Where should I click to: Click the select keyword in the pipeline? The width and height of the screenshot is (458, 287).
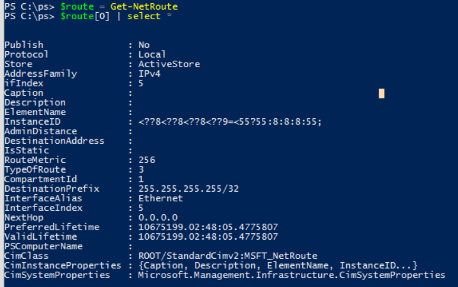click(144, 16)
